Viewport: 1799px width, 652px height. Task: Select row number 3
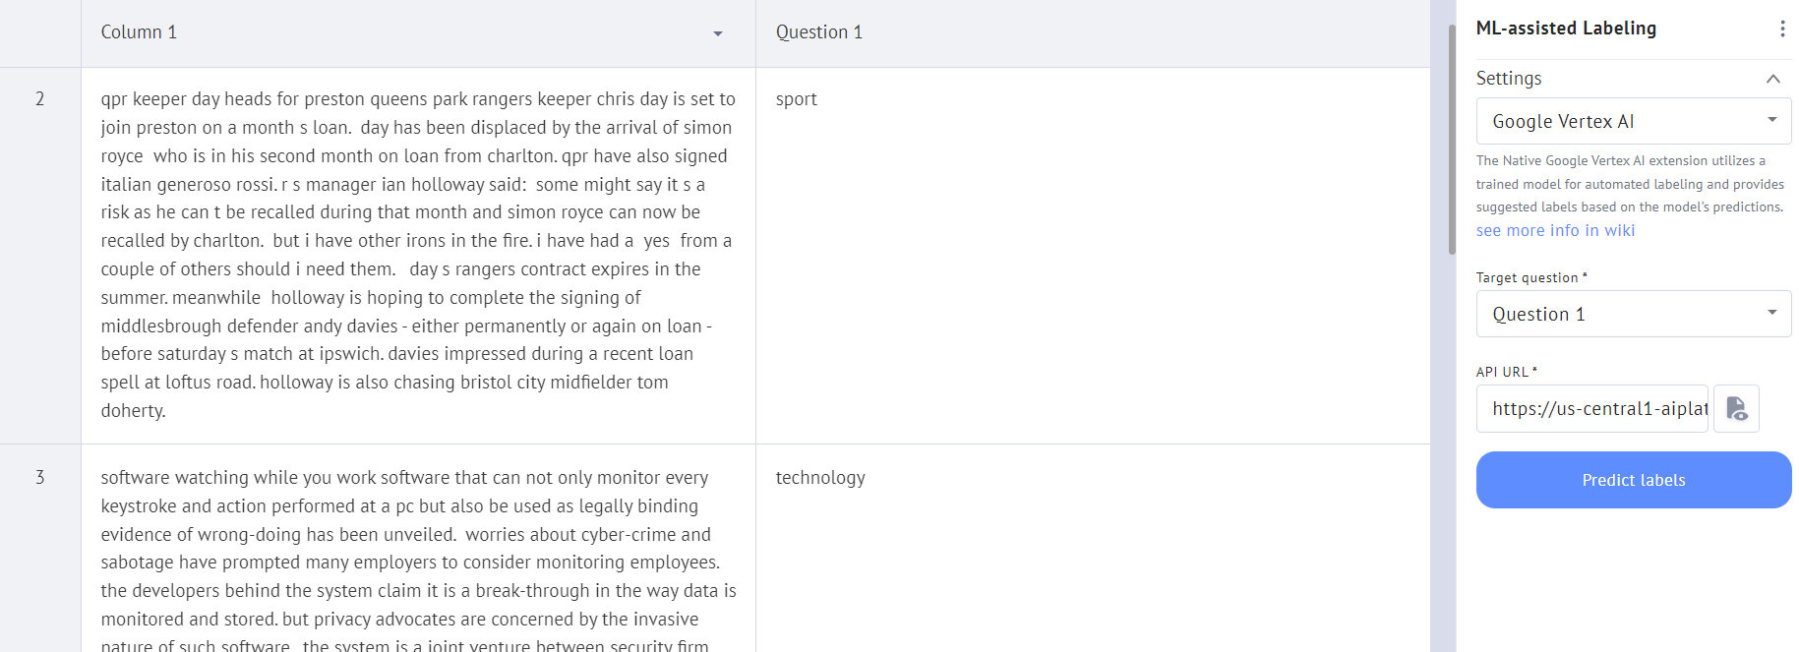click(40, 477)
